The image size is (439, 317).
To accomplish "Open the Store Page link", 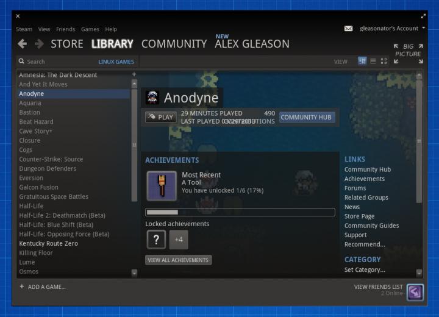I will (x=360, y=216).
